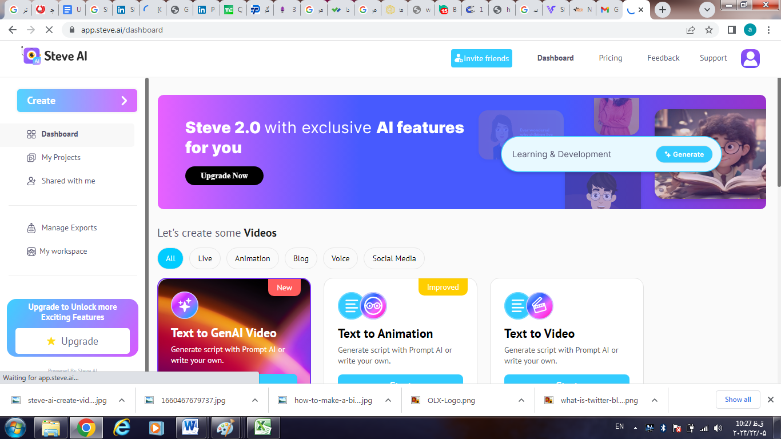Open the user profile avatar icon
This screenshot has height=439, width=781.
pyautogui.click(x=750, y=58)
